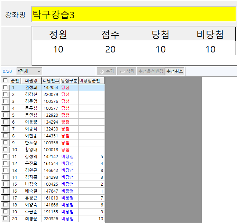This screenshot has width=237, height=223.
Task: Select member name 유경근
Action: coord(31,198)
